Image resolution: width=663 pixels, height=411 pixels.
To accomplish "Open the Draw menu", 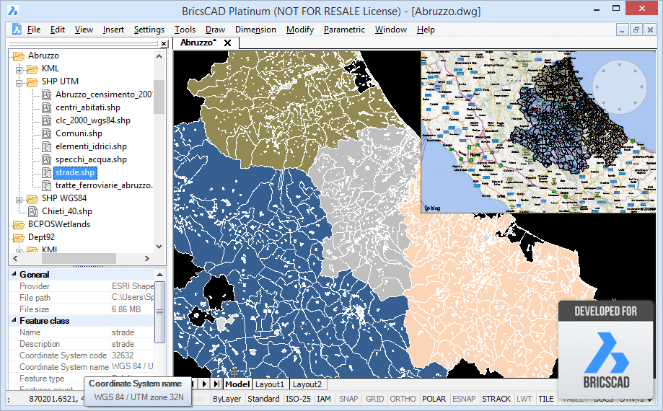I will click(215, 30).
